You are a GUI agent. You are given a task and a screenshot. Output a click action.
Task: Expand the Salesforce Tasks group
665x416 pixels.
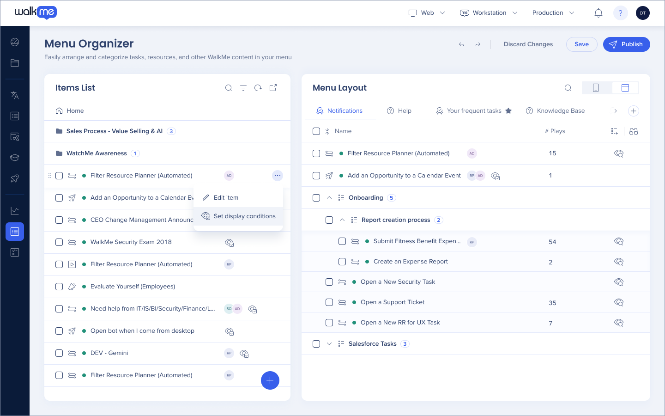329,344
